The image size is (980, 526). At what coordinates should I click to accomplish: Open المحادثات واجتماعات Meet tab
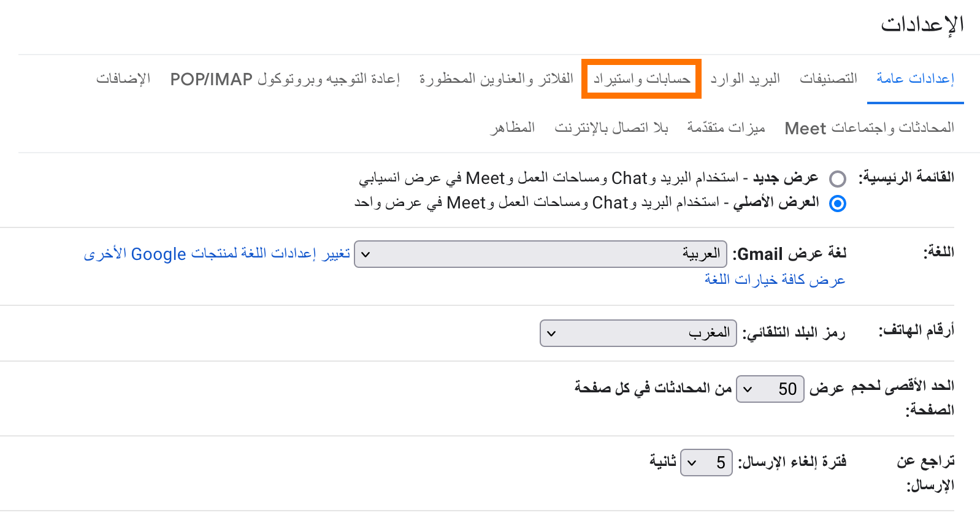[869, 128]
